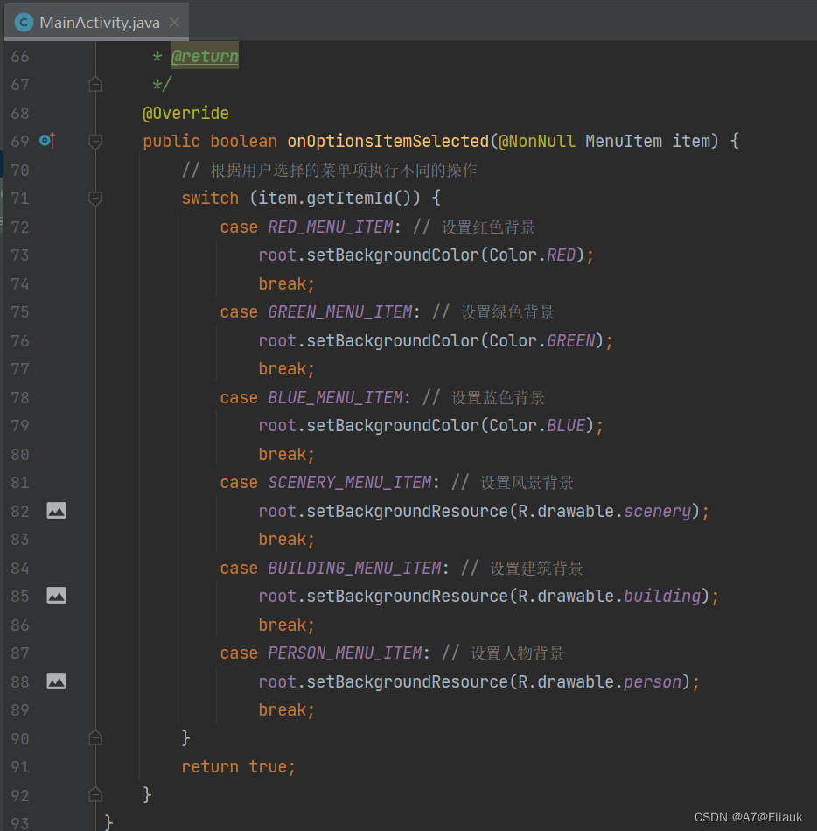
Task: Click the Java class icon on MainActivity.java tab
Action: click(24, 22)
